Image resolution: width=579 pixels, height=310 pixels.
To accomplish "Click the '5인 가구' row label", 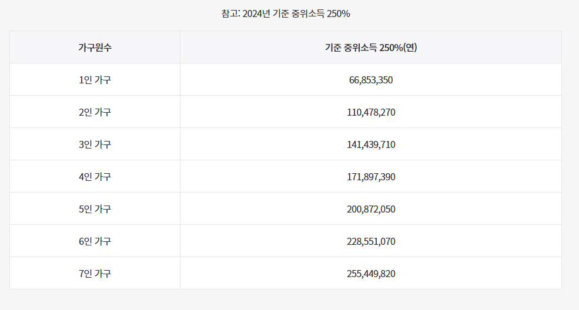I will pos(95,209).
